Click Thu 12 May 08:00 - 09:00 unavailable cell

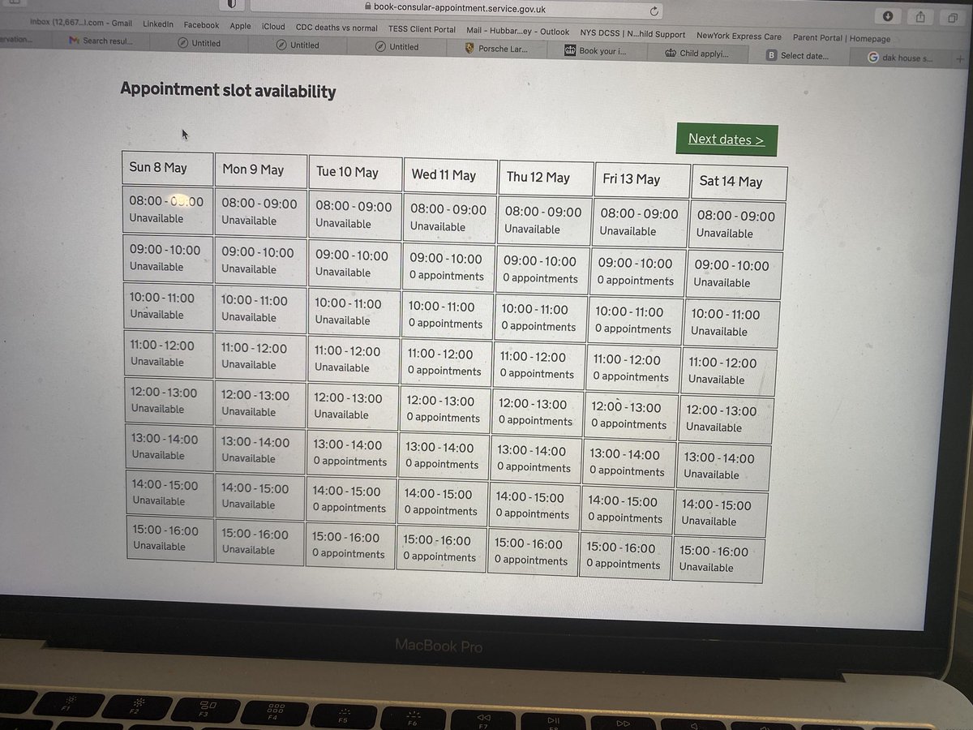coord(544,221)
